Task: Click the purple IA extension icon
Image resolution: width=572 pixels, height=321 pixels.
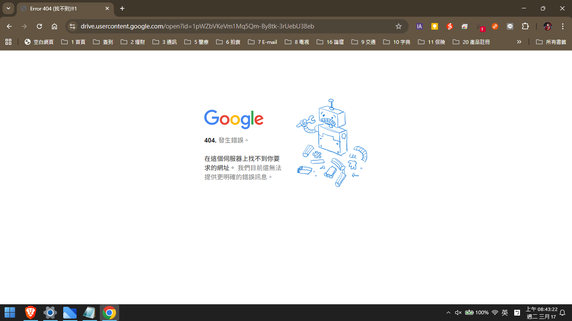Action: pyautogui.click(x=419, y=26)
